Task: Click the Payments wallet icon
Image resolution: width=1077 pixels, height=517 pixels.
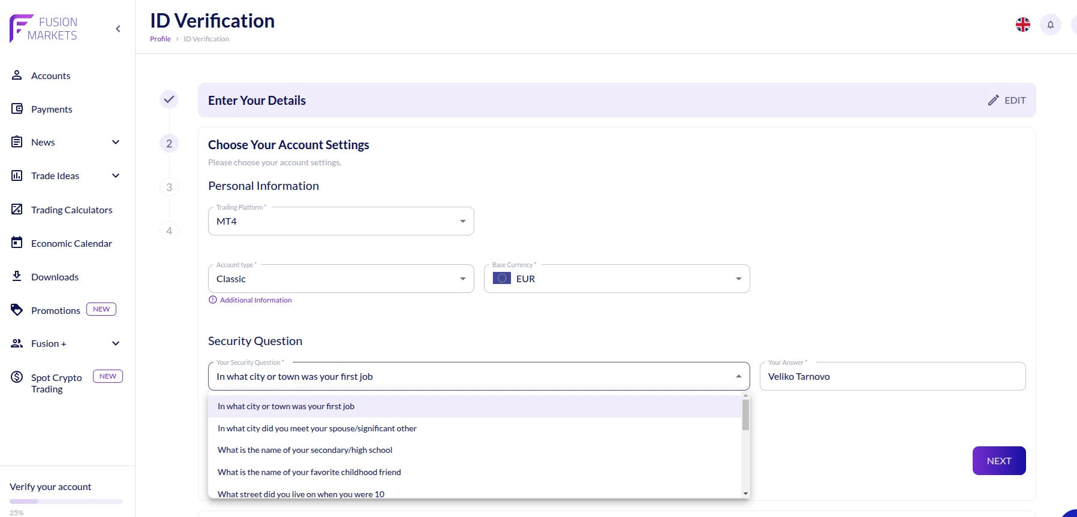Action: [x=17, y=108]
